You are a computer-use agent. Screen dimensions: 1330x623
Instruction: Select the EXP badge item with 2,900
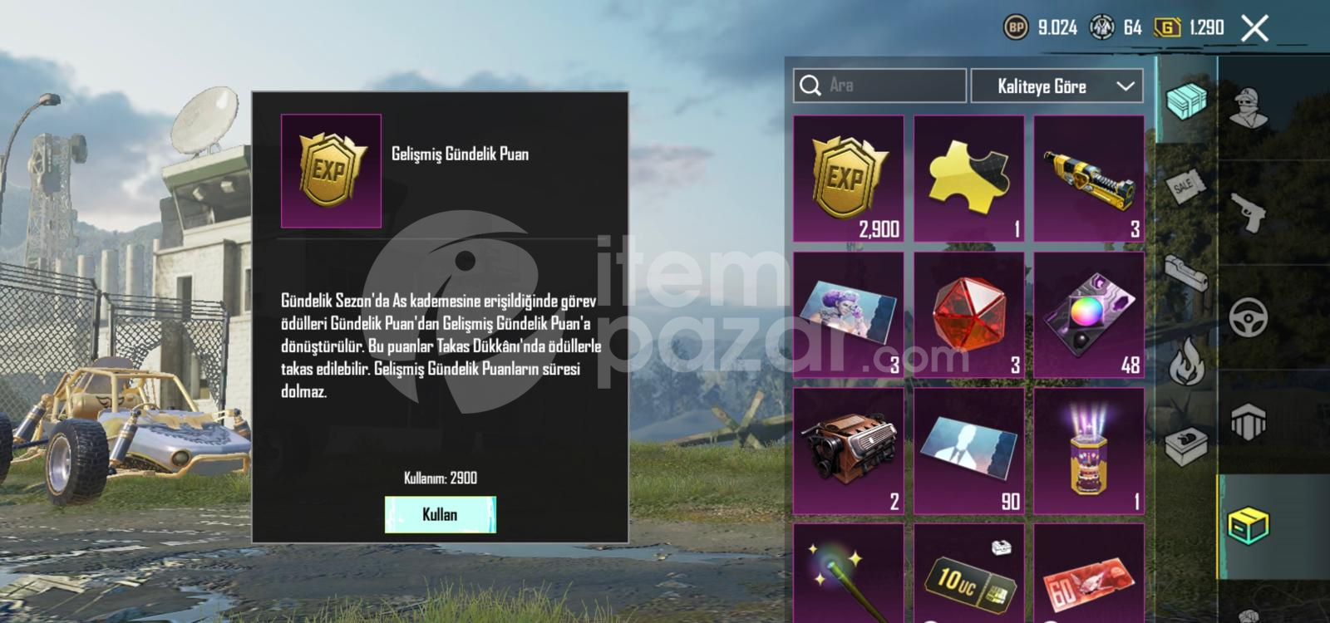pyautogui.click(x=849, y=179)
